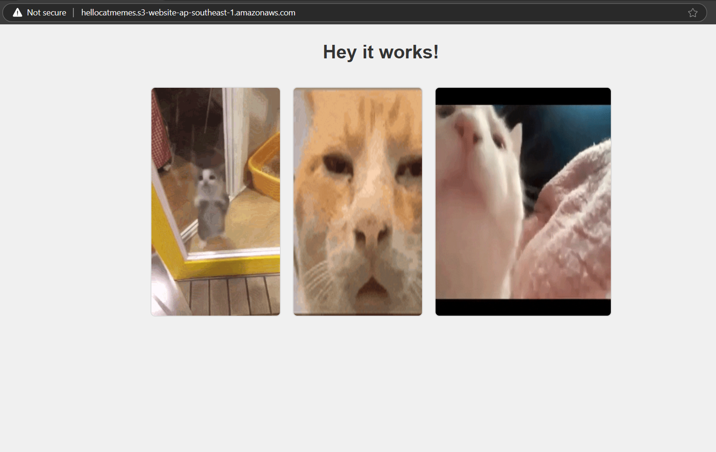
Task: Click the word "Hey" in the heading
Action: pyautogui.click(x=339, y=52)
